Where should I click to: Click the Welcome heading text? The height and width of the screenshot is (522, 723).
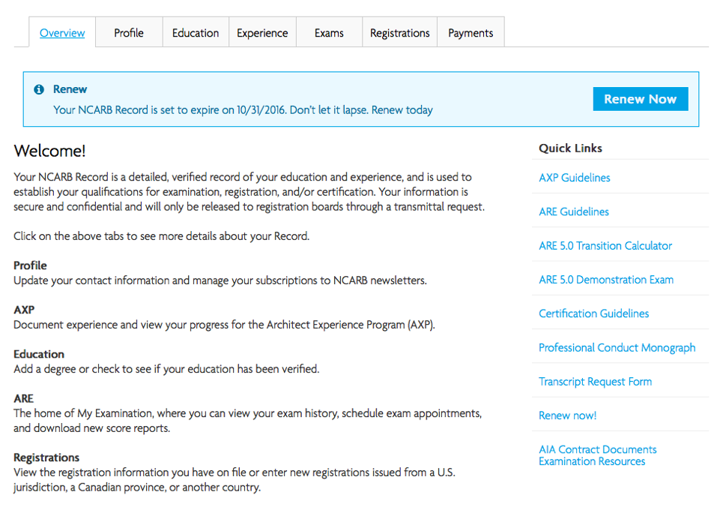point(49,151)
